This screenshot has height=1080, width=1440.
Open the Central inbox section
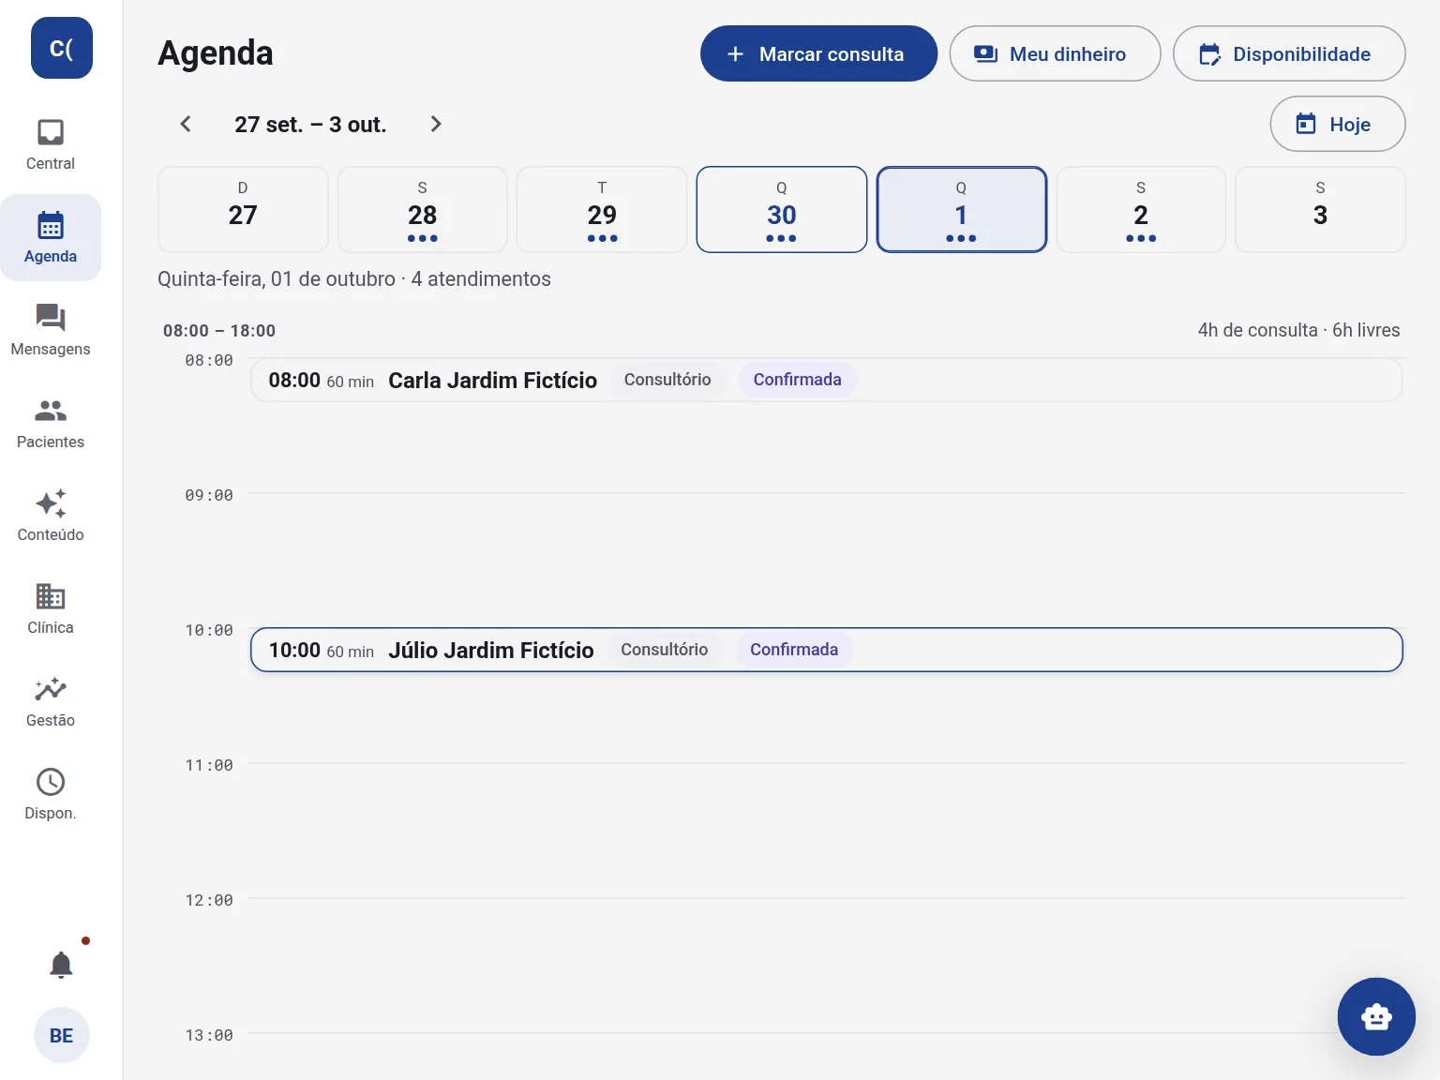pyautogui.click(x=51, y=145)
